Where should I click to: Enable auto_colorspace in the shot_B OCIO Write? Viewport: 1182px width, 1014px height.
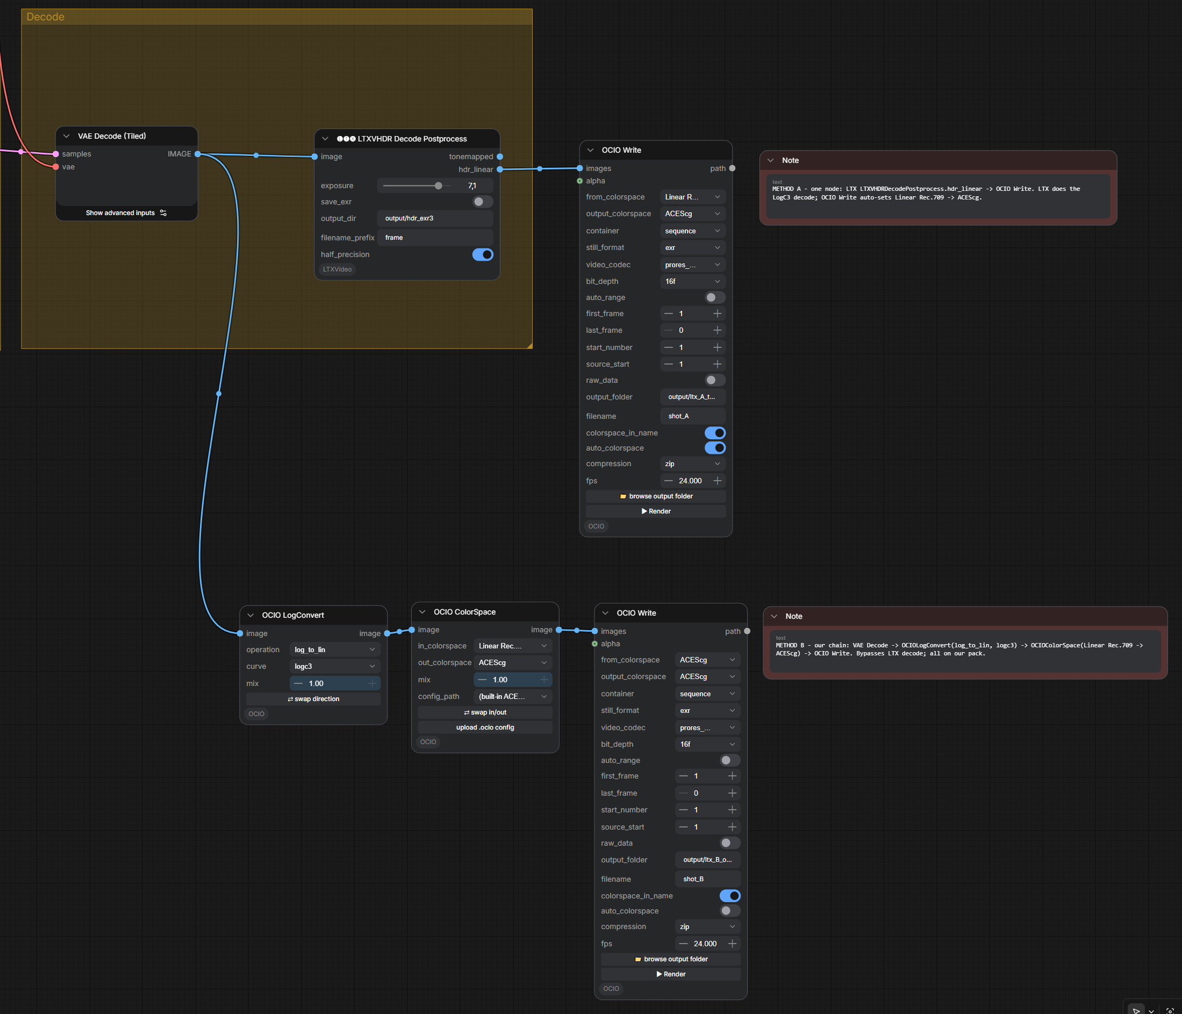pyautogui.click(x=729, y=911)
